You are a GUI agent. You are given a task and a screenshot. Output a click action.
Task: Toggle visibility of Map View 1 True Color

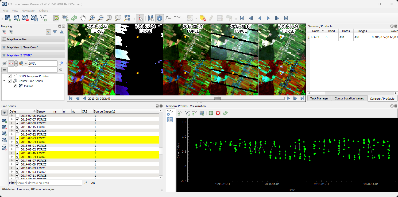pos(4,47)
